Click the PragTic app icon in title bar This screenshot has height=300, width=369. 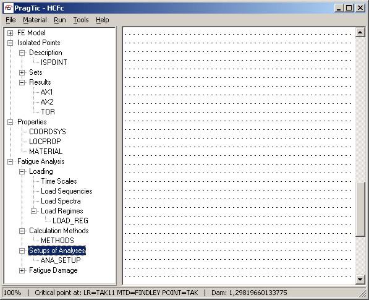coord(9,8)
